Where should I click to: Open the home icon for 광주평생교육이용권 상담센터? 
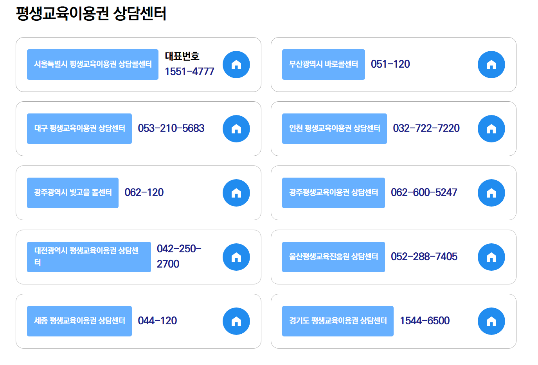click(491, 192)
